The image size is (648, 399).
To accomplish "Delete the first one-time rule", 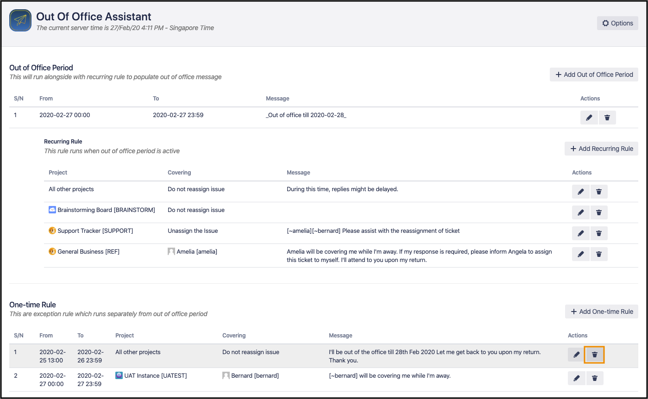I will tap(595, 355).
